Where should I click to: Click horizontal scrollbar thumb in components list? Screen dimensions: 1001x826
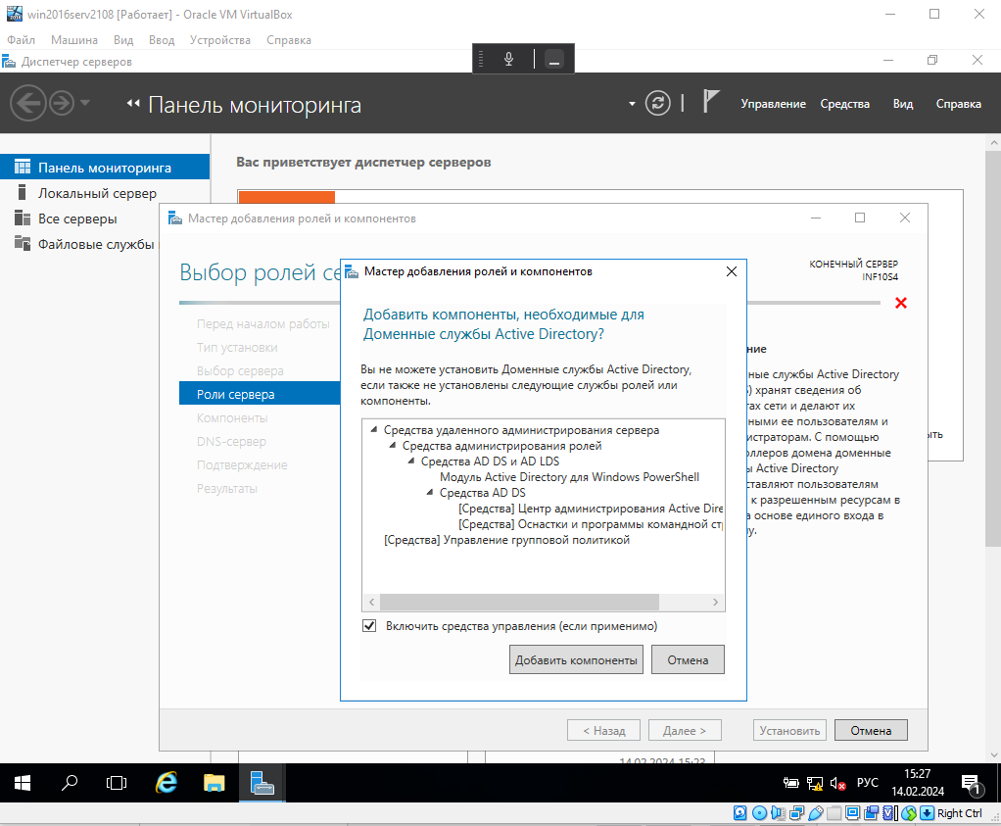519,602
